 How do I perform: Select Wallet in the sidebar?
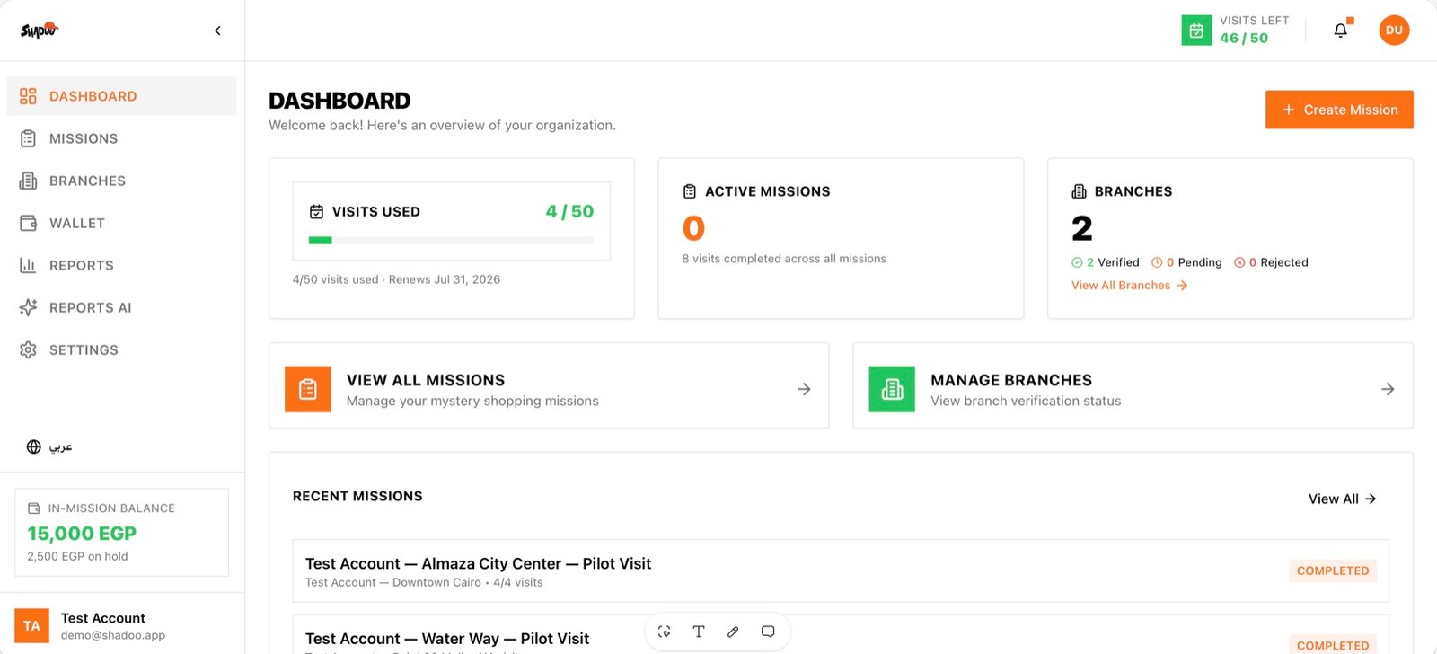[121, 223]
